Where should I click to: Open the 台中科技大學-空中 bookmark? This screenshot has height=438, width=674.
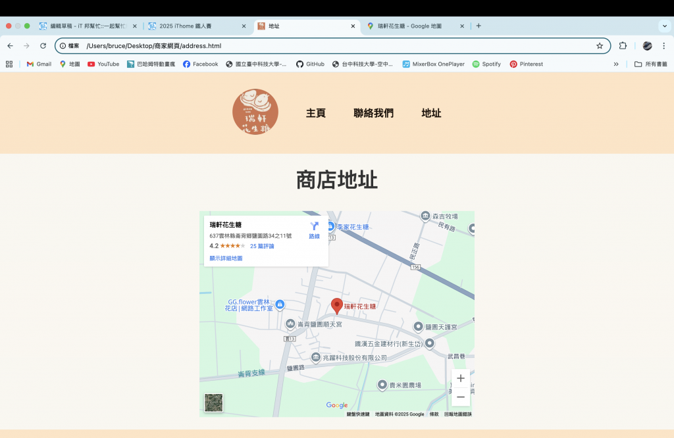(363, 64)
